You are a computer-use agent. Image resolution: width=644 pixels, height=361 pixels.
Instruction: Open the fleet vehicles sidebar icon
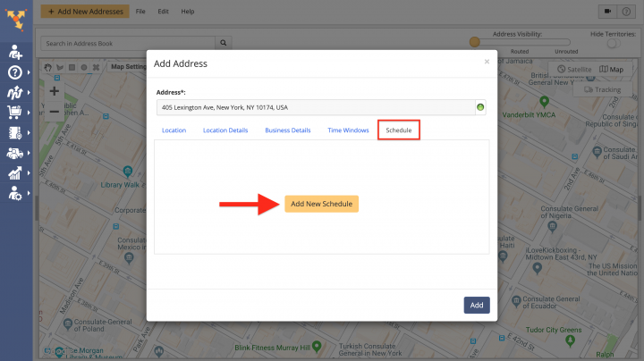coord(15,153)
